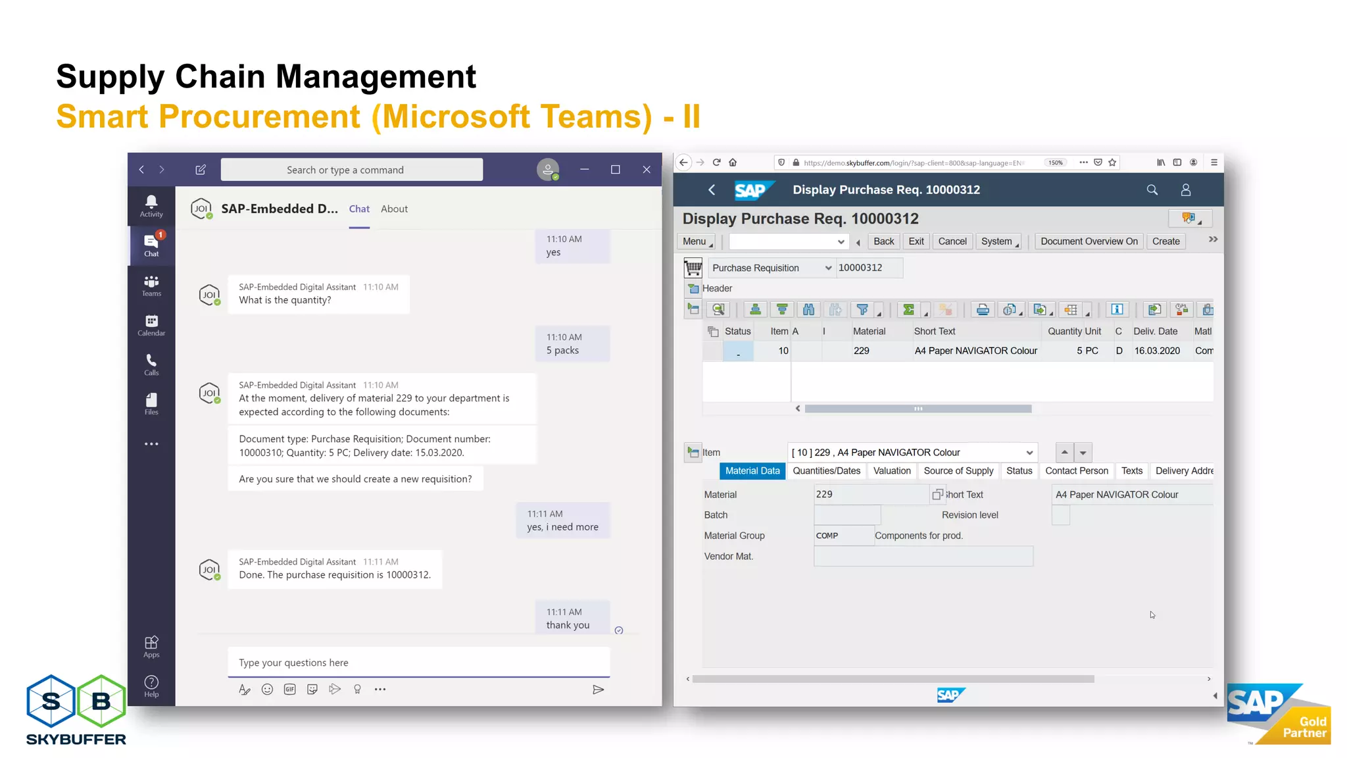Click the new chat compose icon

point(201,170)
